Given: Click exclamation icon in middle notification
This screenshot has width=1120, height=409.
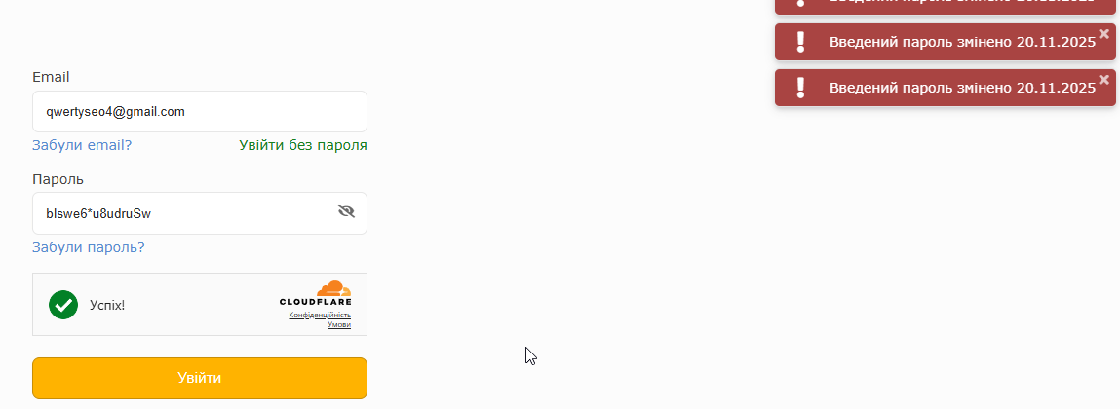Looking at the screenshot, I should tap(801, 42).
